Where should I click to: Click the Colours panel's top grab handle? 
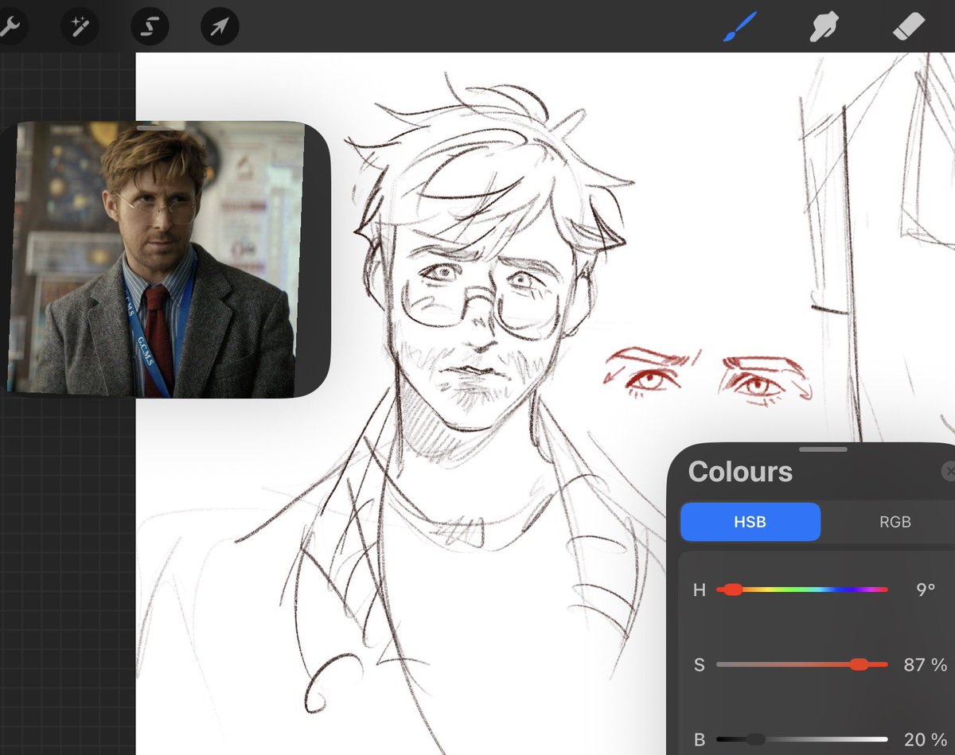[x=824, y=449]
